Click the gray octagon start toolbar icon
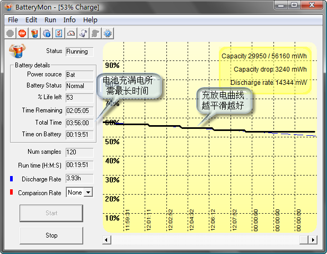327x254 pixels. 10,33
